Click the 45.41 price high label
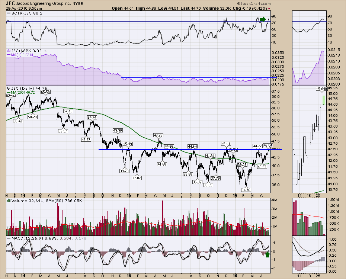This screenshot has height=279, width=346. [x=226, y=144]
